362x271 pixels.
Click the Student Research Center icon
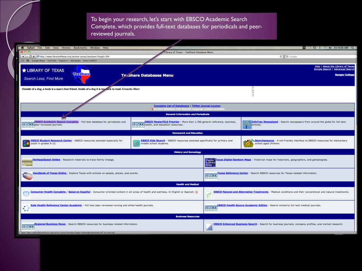26,143
